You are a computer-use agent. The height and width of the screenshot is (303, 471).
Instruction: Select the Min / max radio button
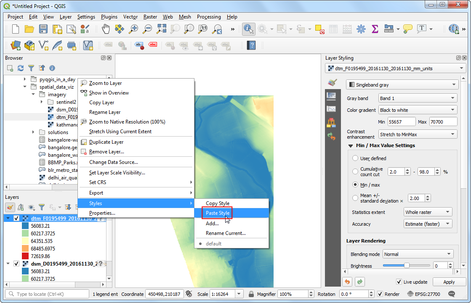[x=355, y=185]
